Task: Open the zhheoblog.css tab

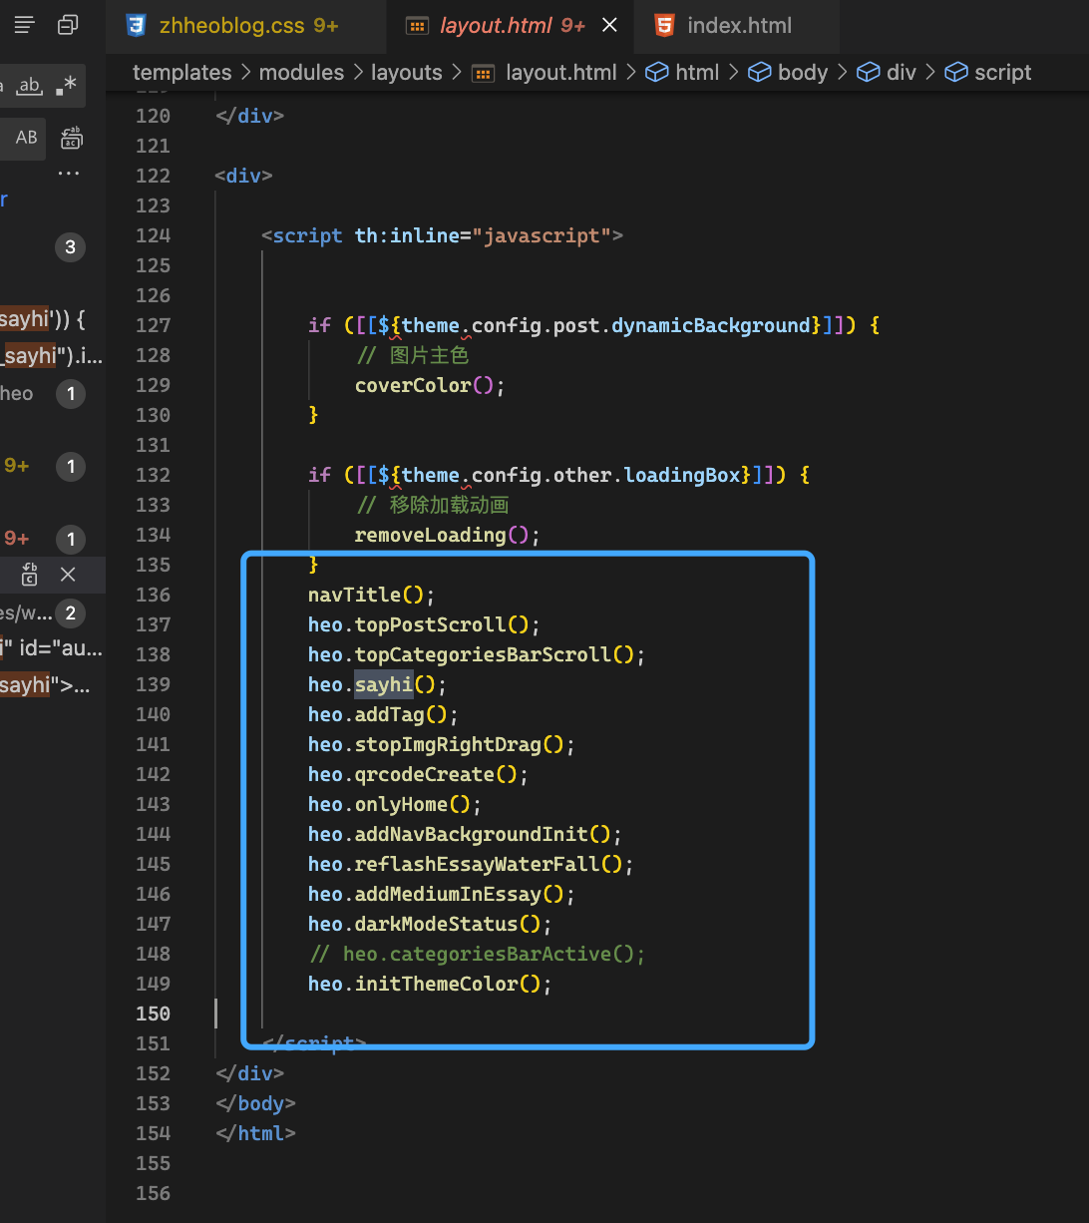Action: 247,26
